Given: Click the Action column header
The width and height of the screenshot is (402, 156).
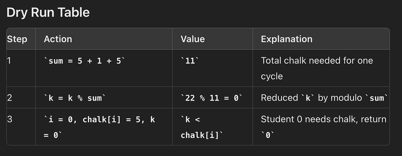Looking at the screenshot, I should point(58,39).
